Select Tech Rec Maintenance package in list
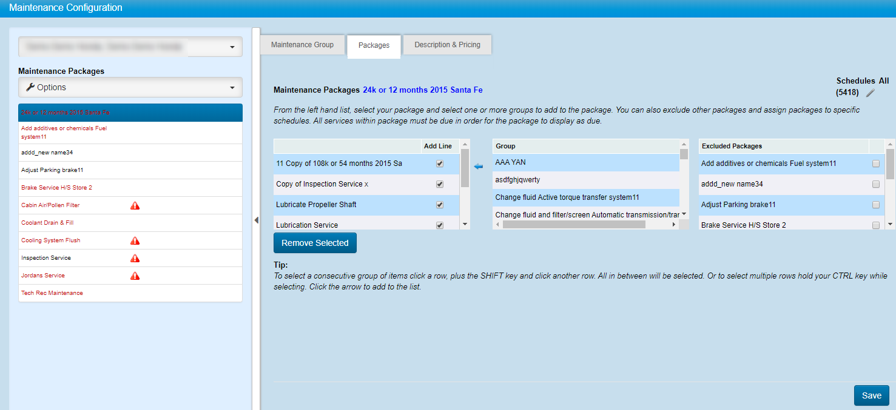 [52, 293]
